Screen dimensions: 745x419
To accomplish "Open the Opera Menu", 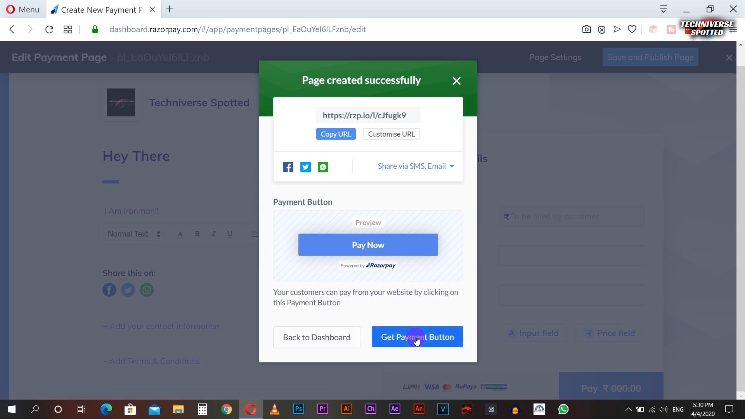I will click(x=23, y=9).
